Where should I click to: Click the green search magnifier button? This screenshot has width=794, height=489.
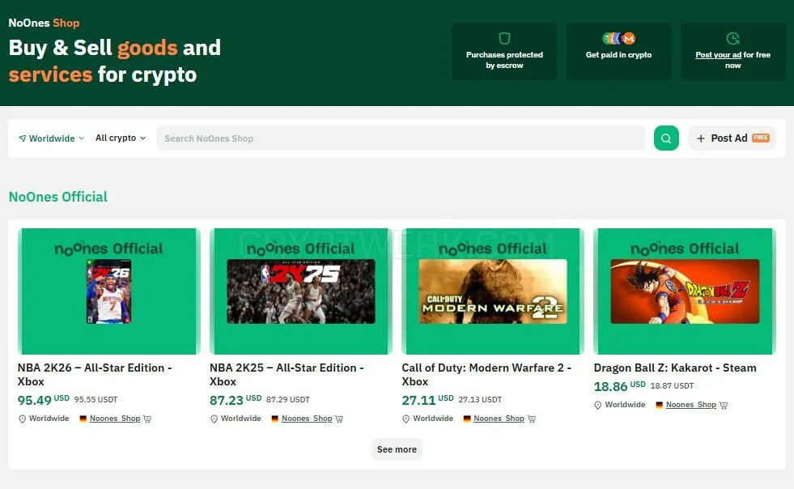(666, 138)
